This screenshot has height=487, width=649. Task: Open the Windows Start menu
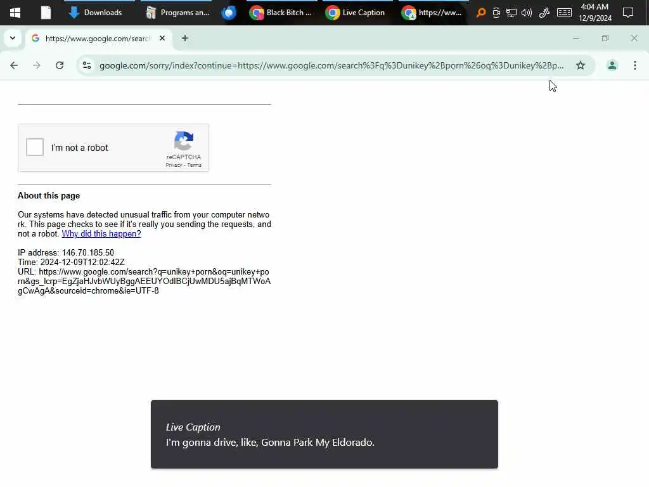click(15, 13)
